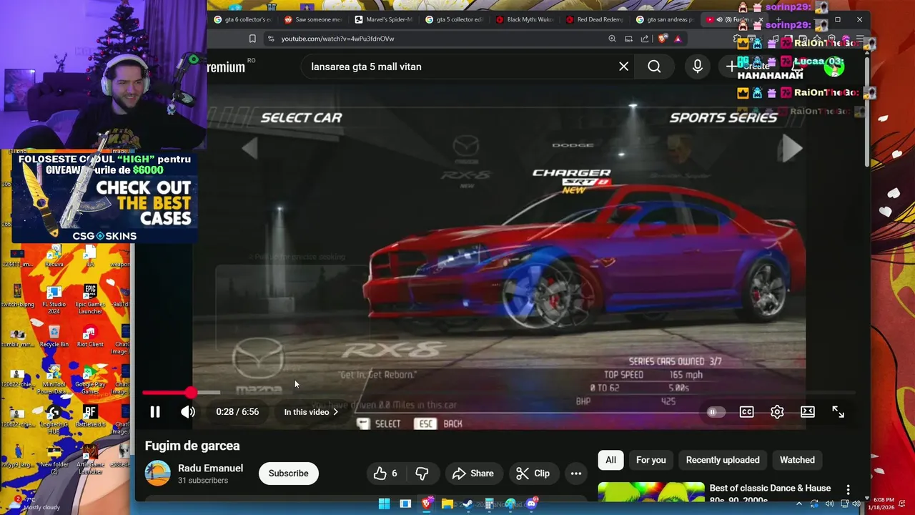Open Best of classic Dance video thumbnail
This screenshot has width=915, height=515.
651,491
